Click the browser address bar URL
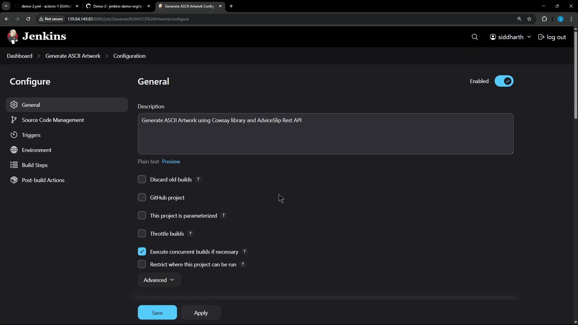This screenshot has width=578, height=325. [x=128, y=19]
